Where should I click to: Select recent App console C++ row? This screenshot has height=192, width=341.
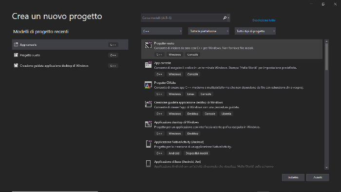click(70, 44)
